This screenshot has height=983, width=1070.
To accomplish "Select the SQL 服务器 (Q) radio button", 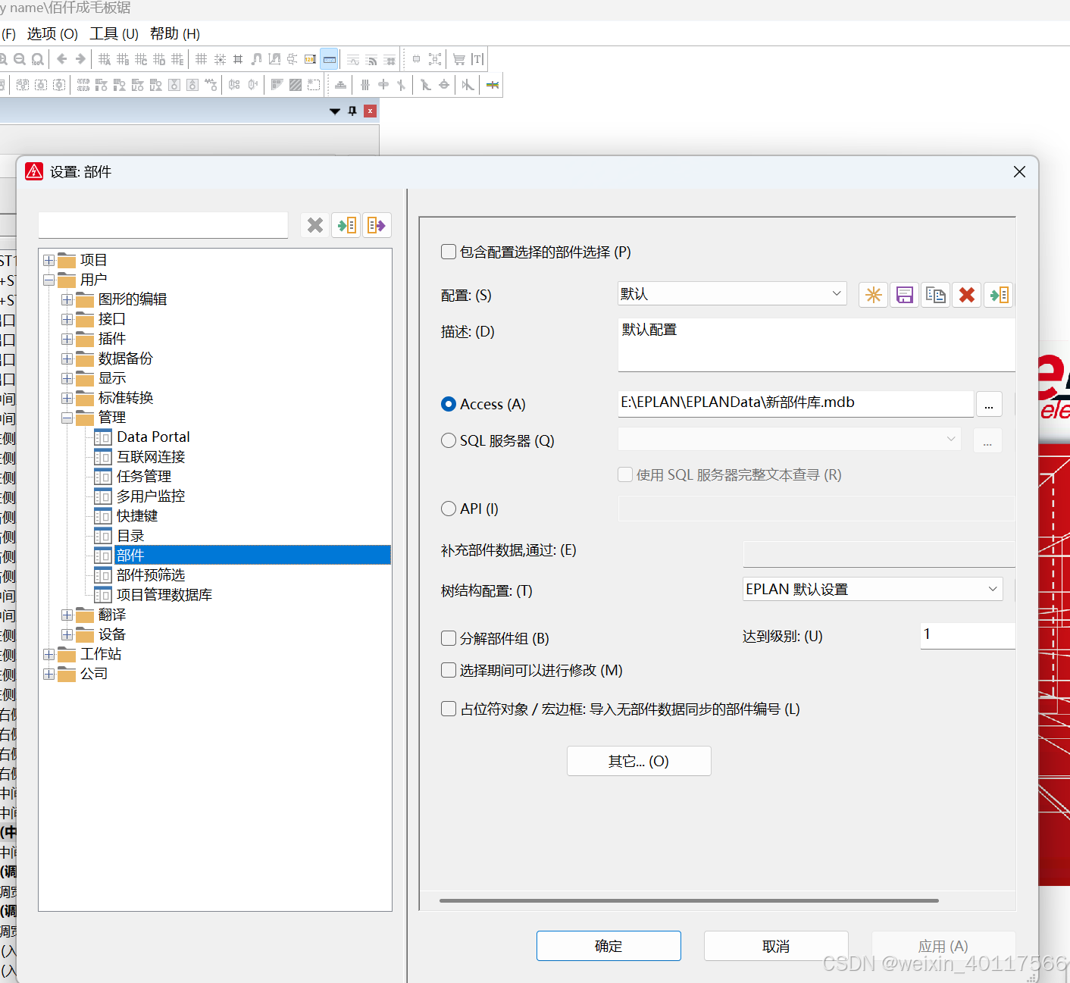I will pyautogui.click(x=449, y=440).
